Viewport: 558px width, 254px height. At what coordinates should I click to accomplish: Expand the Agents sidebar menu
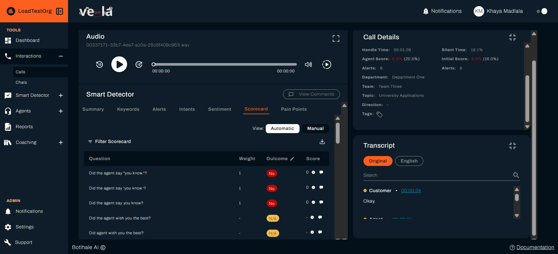[61, 111]
